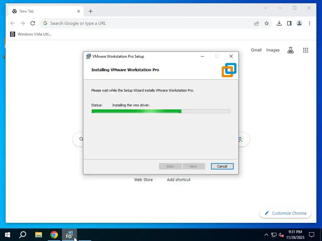This screenshot has width=322, height=241.
Task: Open Windows search from taskbar
Action: click(x=23, y=235)
